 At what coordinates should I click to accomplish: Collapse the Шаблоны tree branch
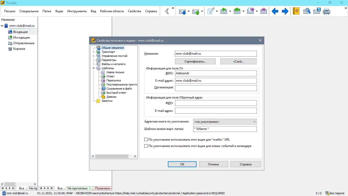point(94,68)
